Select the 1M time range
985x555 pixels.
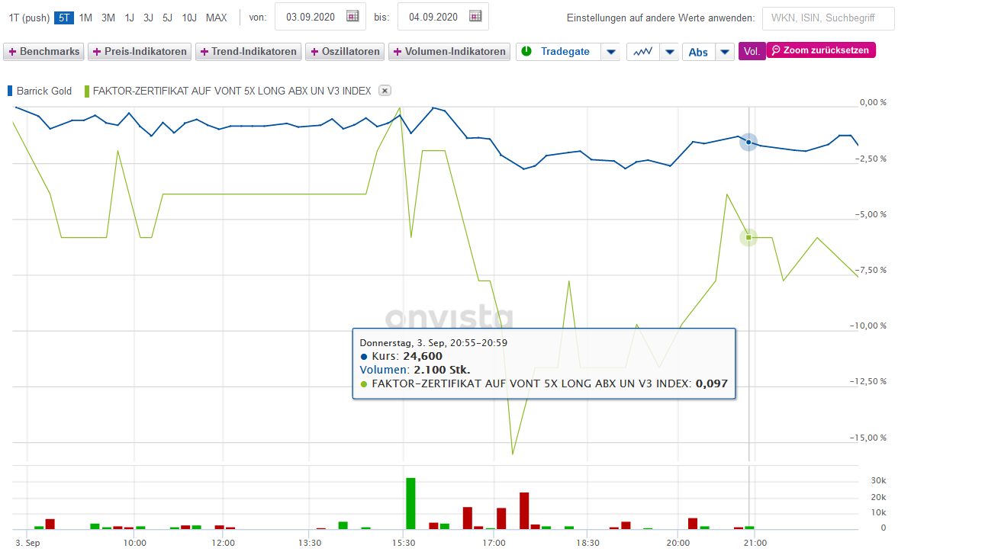(x=85, y=18)
